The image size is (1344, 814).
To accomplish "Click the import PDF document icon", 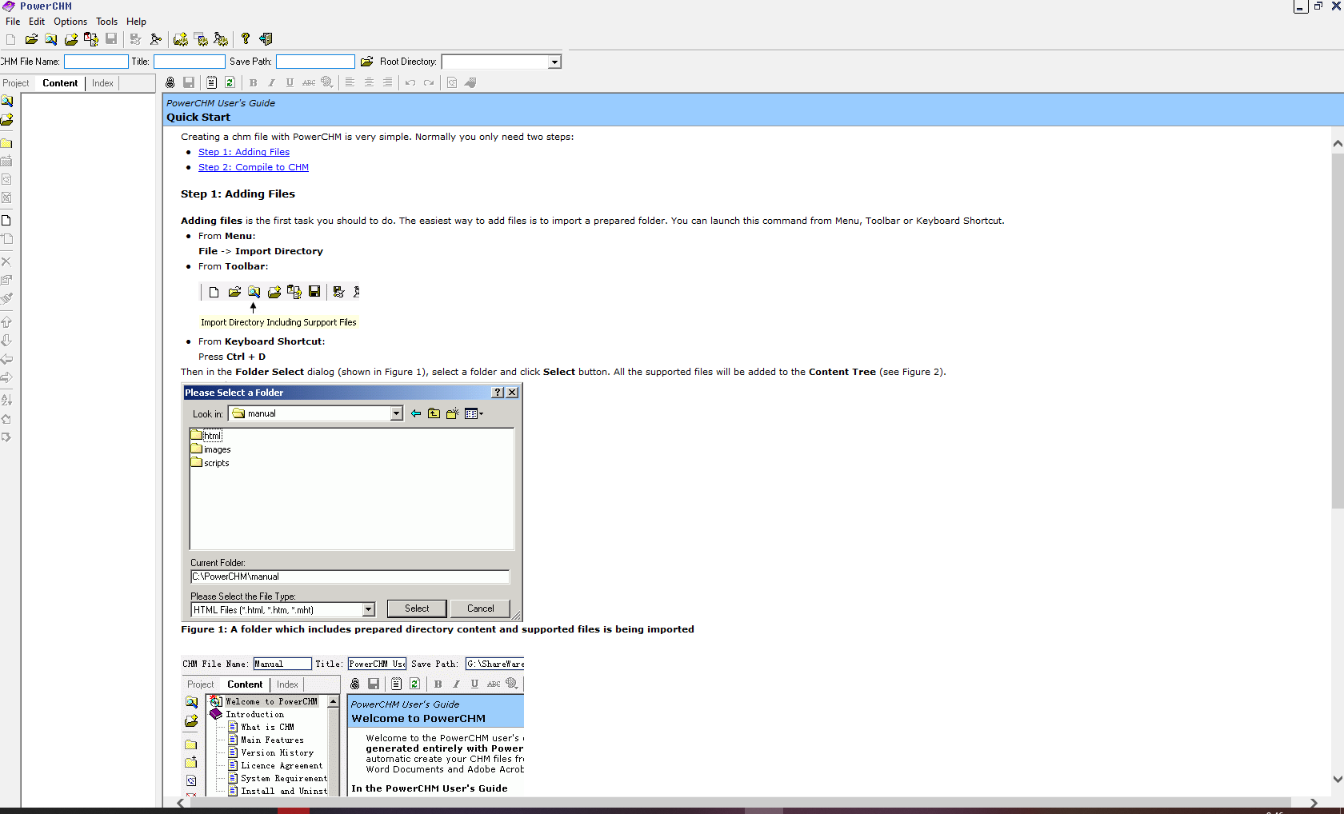I will point(91,39).
